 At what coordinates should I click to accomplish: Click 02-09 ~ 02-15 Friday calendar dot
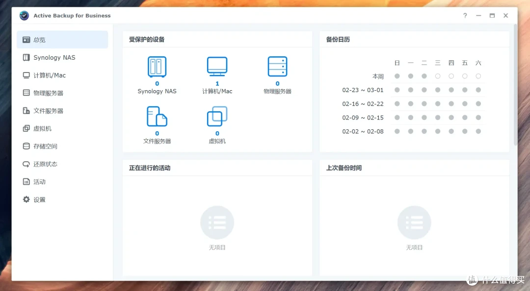coord(465,118)
